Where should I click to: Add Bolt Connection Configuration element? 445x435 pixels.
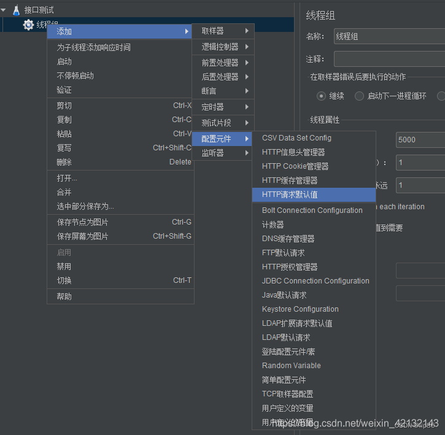(314, 210)
